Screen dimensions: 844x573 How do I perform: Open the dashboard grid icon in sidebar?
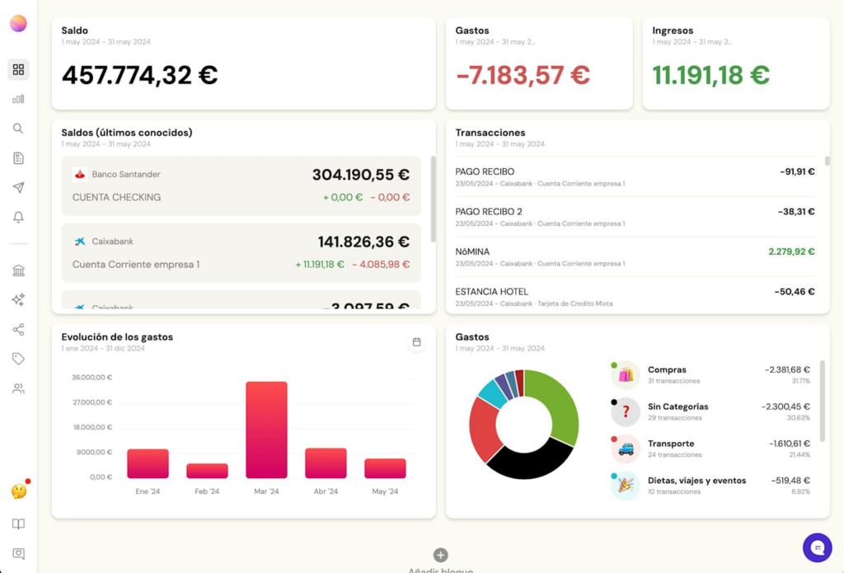click(x=18, y=69)
